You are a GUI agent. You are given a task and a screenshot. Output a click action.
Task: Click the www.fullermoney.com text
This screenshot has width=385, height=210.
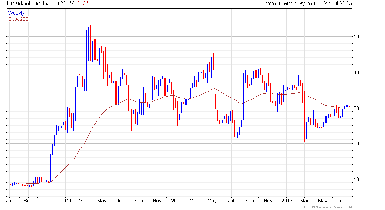click(x=290, y=3)
